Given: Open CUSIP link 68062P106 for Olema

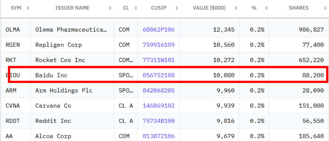Looking at the screenshot, I should point(159,30).
